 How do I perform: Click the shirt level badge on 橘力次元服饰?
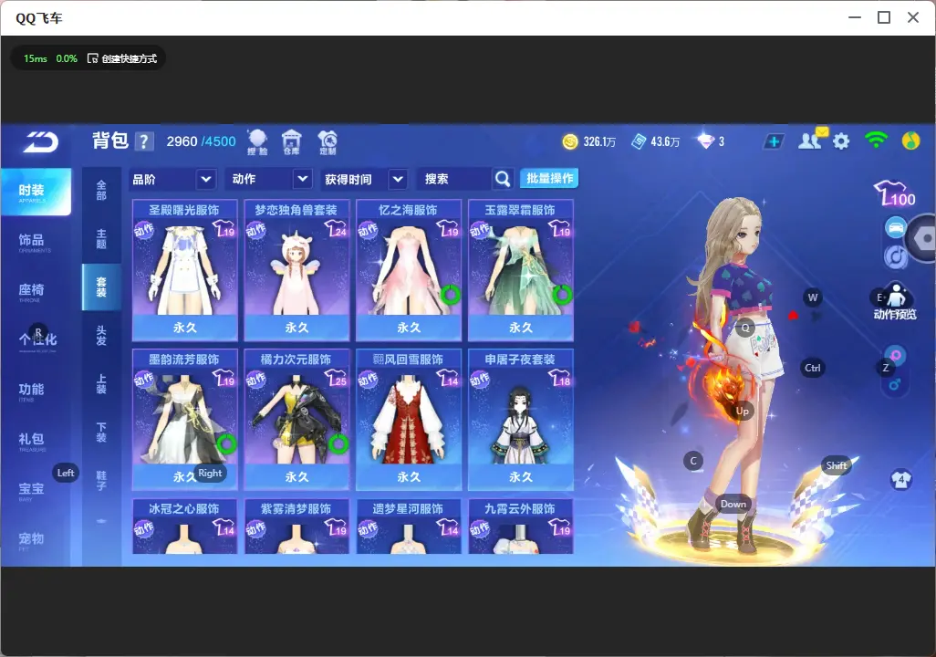tap(336, 378)
